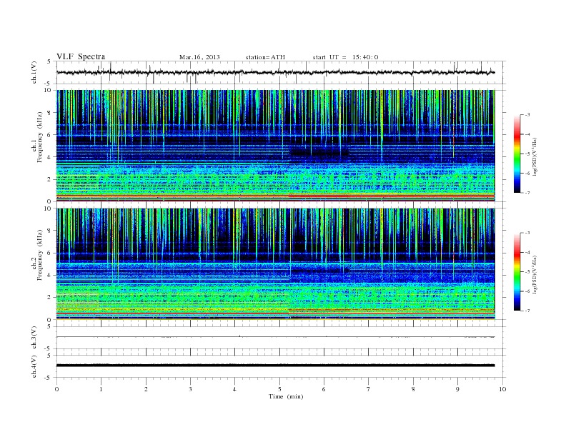This screenshot has height=437, width=566.
Task: Click the "-4" tick on the ch.2 colorbar
Action: (x=527, y=252)
